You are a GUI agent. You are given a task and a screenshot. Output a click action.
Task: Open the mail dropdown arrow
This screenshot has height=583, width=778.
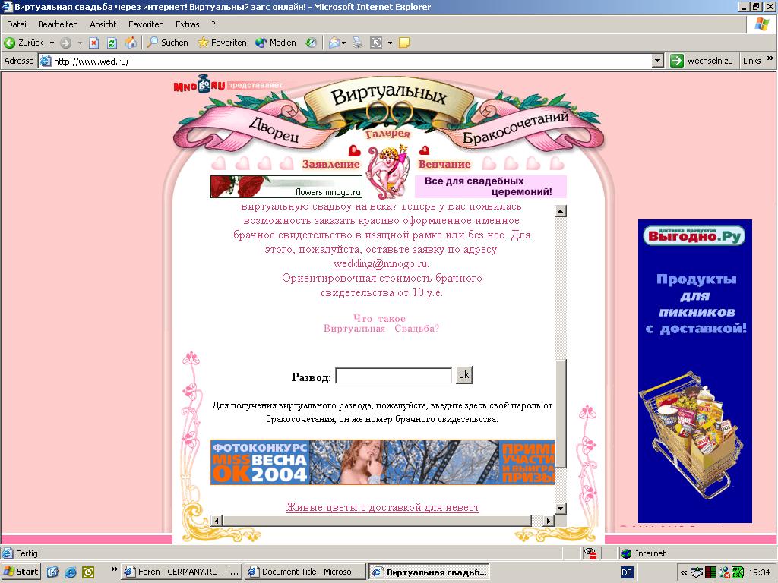344,43
